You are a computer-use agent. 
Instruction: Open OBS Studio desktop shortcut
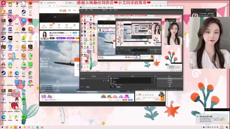24,29
